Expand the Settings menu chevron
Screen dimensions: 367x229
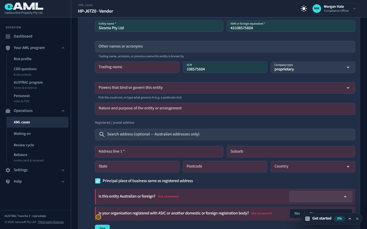click(63, 170)
